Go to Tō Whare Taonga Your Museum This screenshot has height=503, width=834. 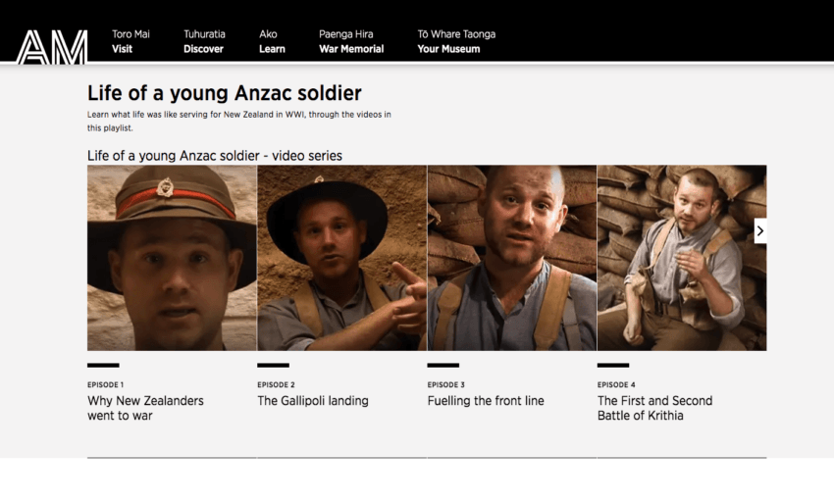click(x=456, y=41)
